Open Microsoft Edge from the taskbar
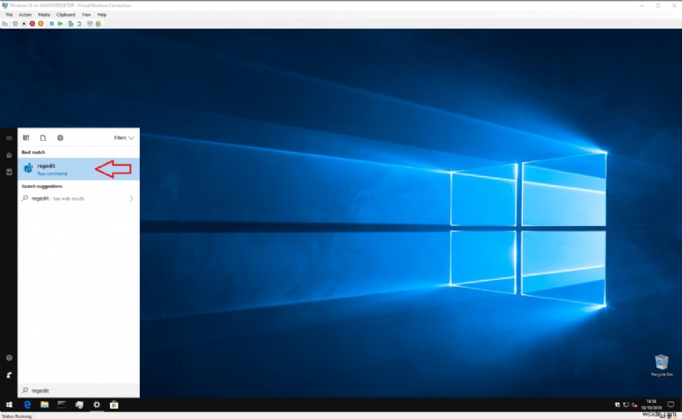Viewport: 682px width, 419px height. (x=27, y=404)
